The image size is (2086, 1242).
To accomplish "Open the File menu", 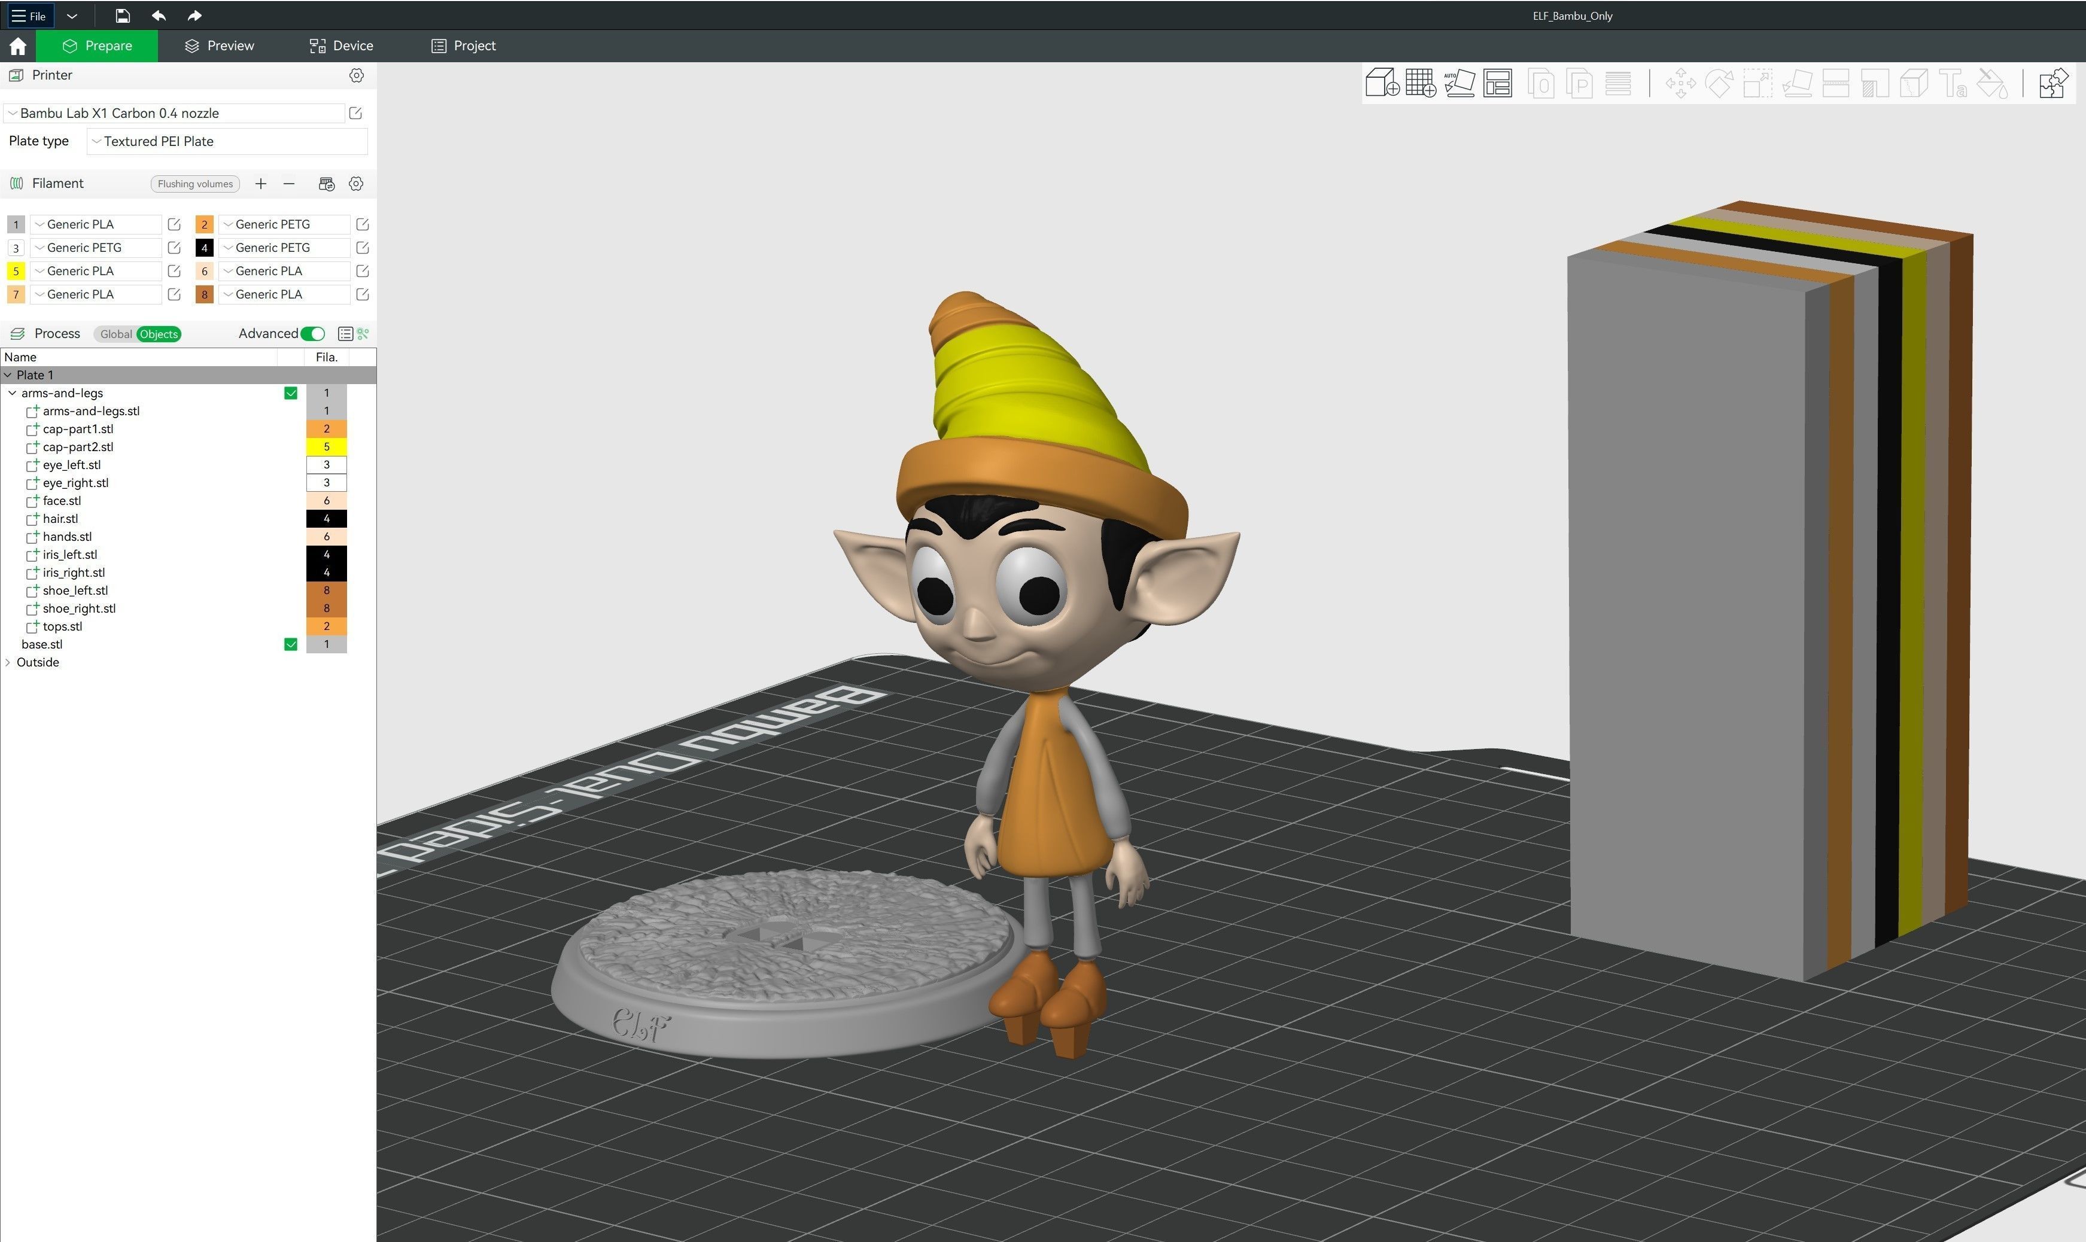I will [29, 15].
